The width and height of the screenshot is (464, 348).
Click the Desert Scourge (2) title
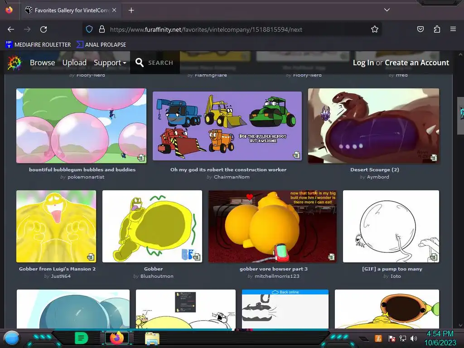click(x=375, y=169)
